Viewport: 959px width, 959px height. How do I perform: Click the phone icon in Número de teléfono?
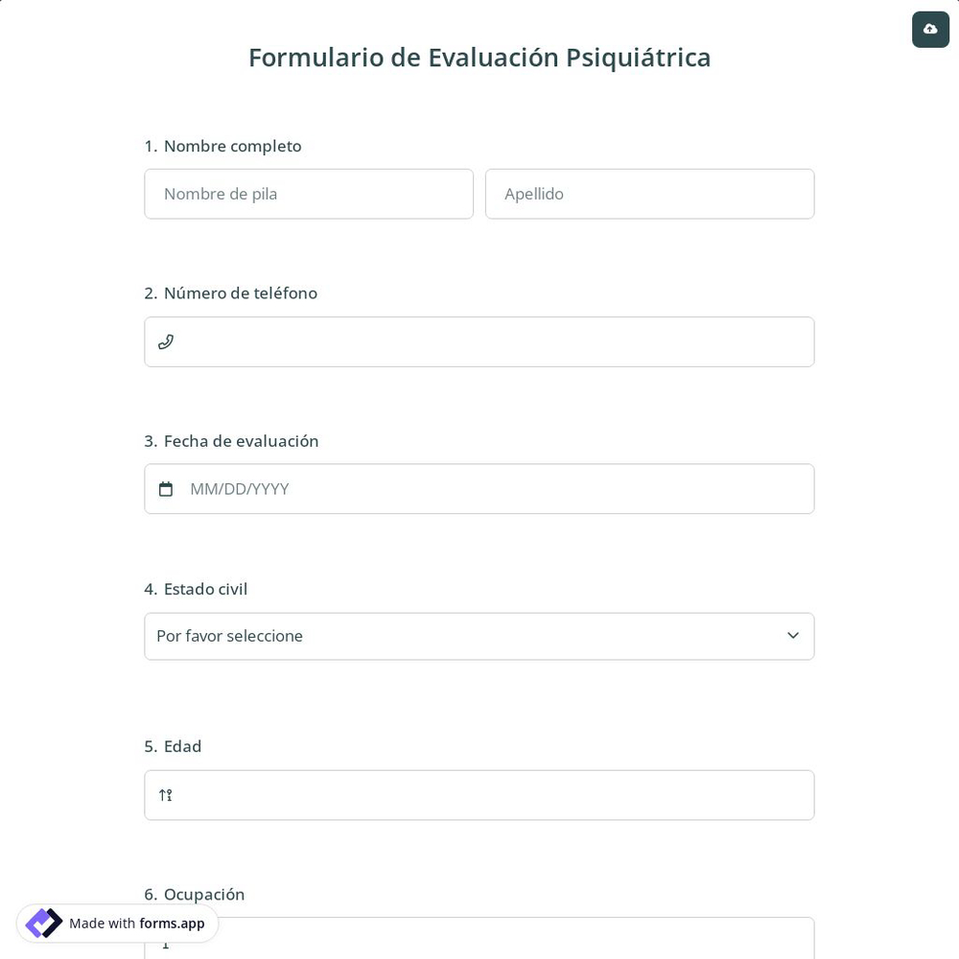(x=166, y=341)
